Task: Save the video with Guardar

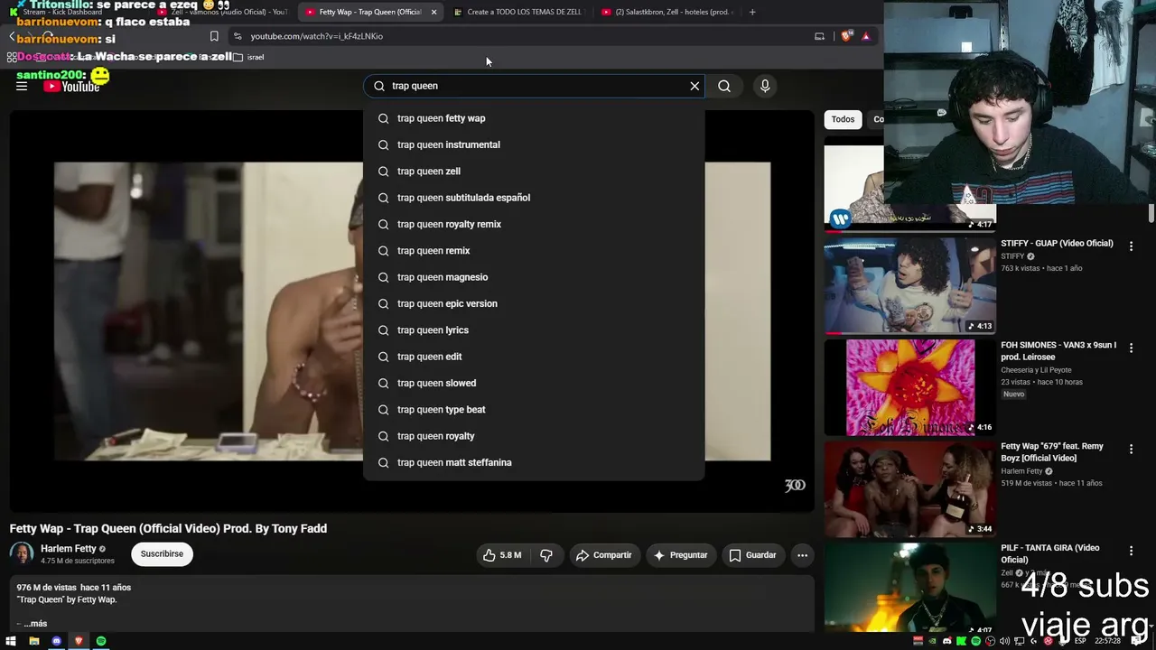Action: point(753,555)
